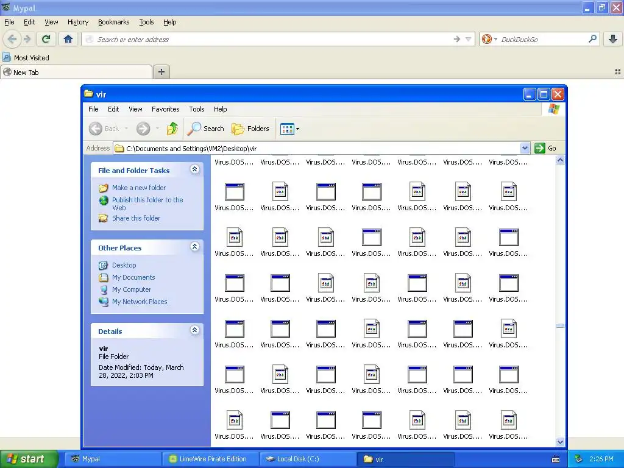This screenshot has height=468, width=624.
Task: Open vir window Favorites menu
Action: coord(166,109)
